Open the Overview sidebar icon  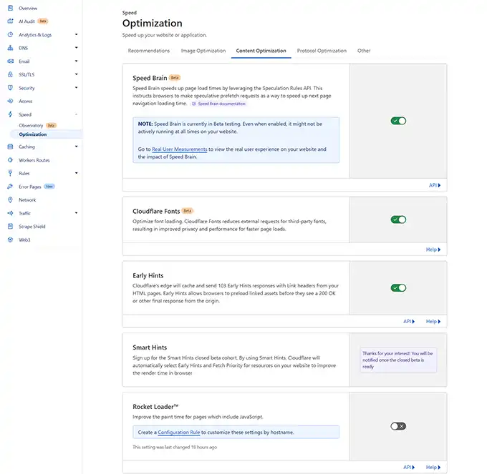(10, 8)
